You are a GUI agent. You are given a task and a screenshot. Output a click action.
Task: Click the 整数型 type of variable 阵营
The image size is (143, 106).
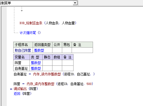[x=36, y=63]
